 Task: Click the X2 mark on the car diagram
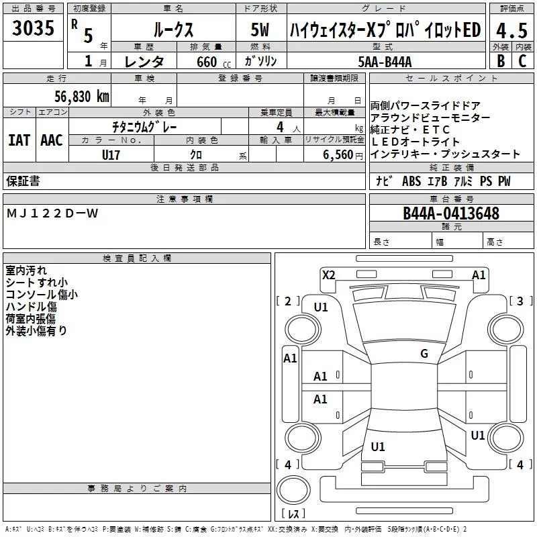328,275
